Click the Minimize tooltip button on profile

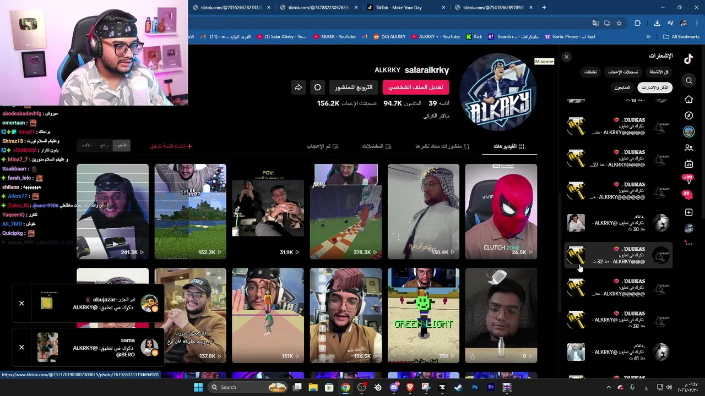tap(544, 62)
